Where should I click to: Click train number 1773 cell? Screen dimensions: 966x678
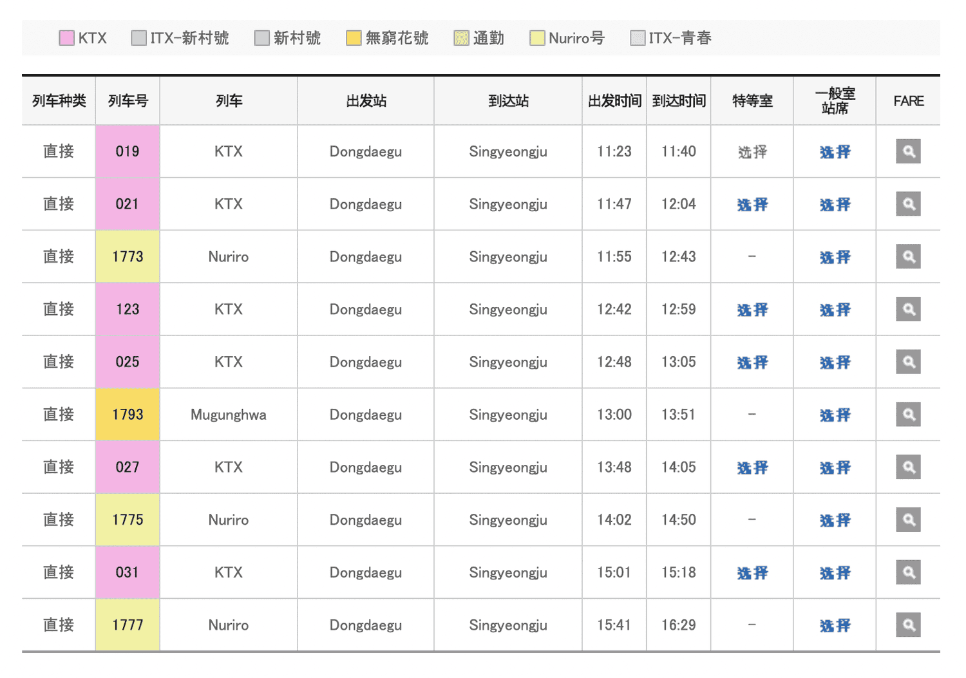pos(128,257)
